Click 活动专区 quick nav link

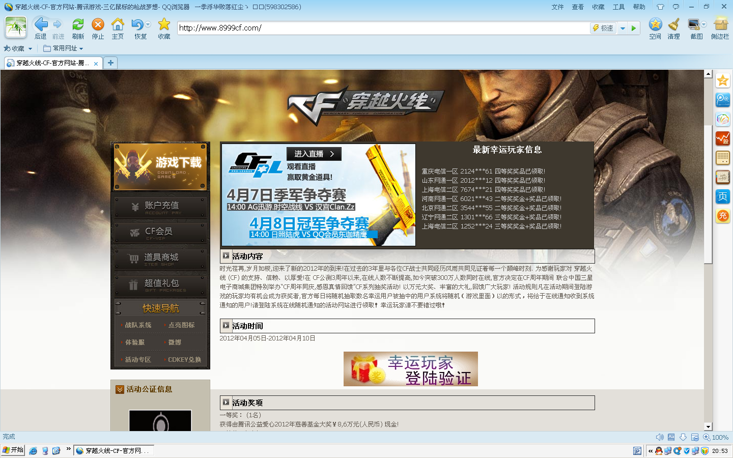pyautogui.click(x=138, y=359)
